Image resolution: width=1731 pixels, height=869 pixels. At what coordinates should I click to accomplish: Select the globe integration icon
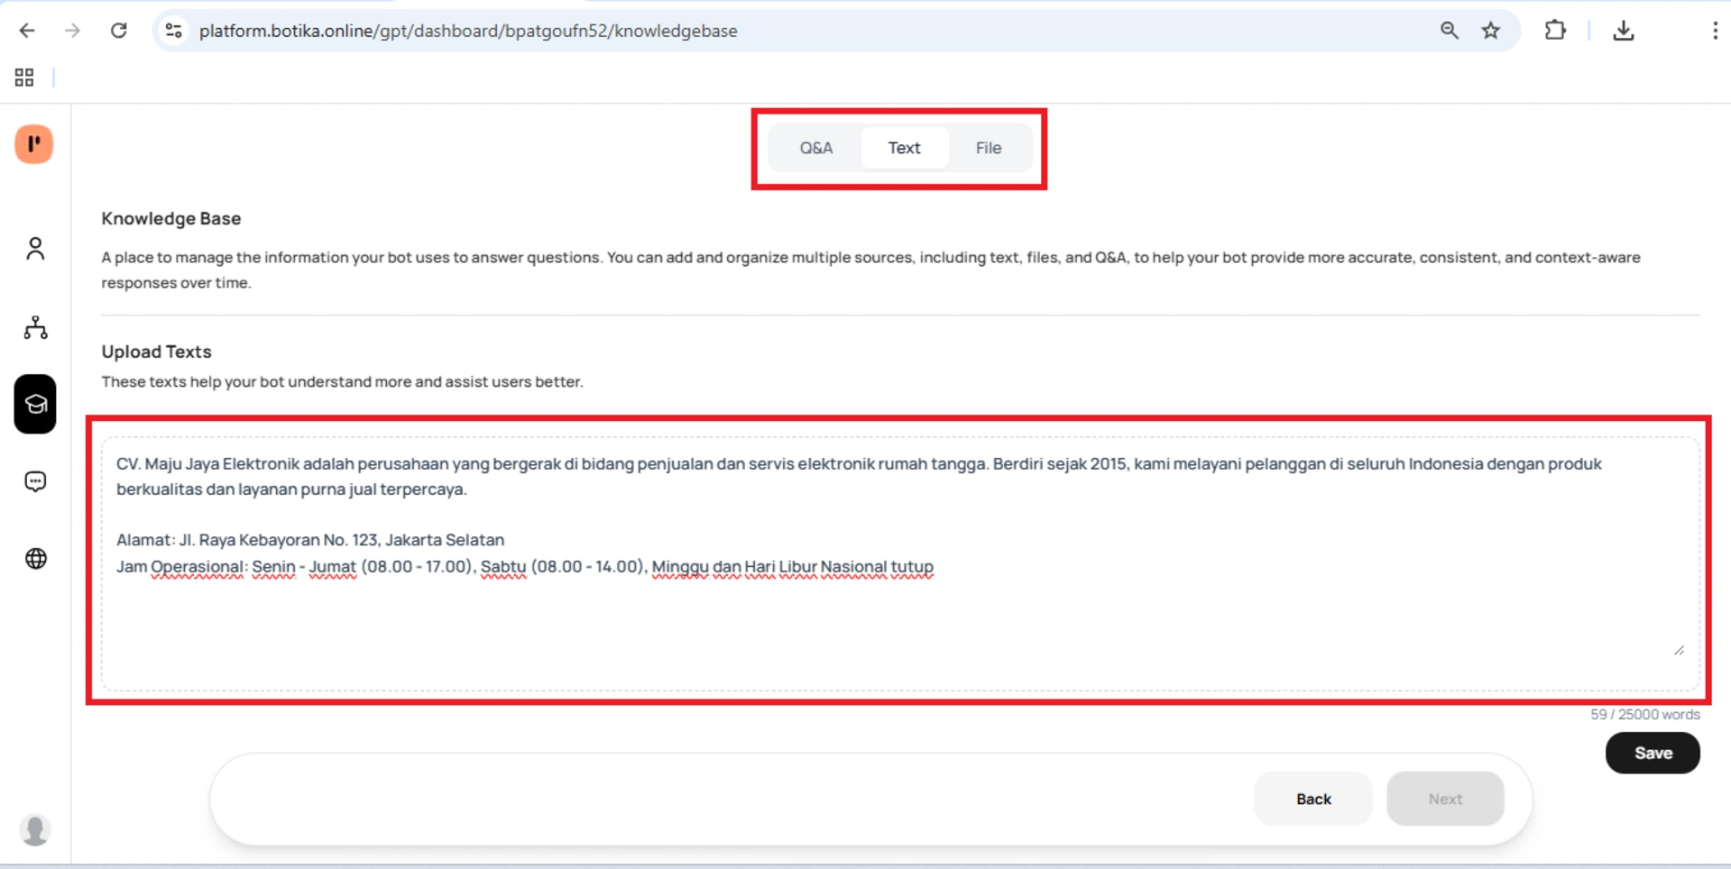tap(35, 558)
